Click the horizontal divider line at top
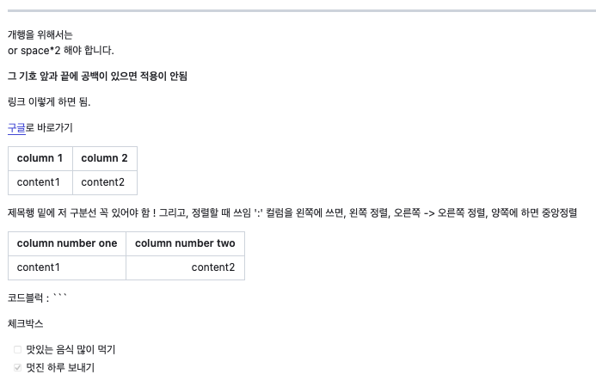This screenshot has height=387, width=596. (302, 10)
